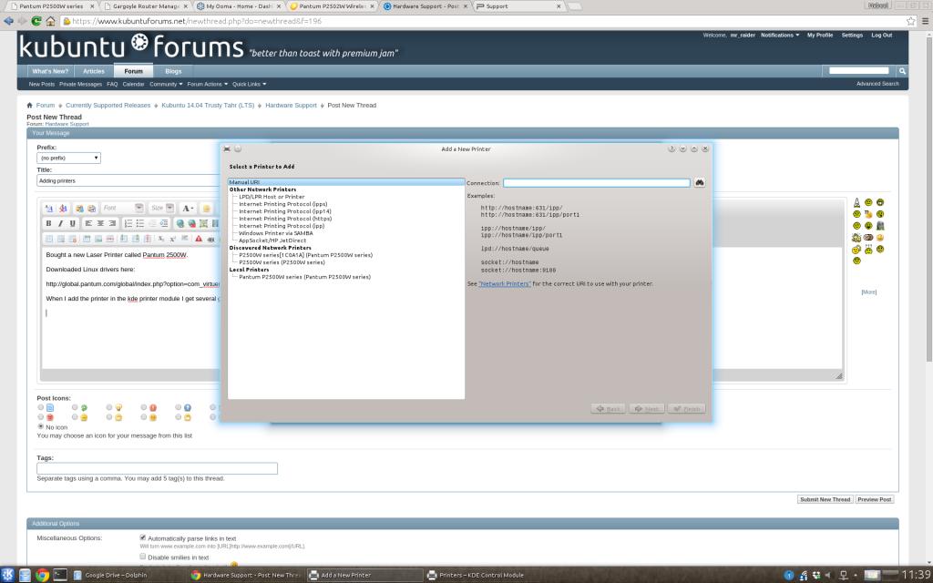Open the Font dropdown in editor toolbar
The image size is (933, 583).
(122, 209)
